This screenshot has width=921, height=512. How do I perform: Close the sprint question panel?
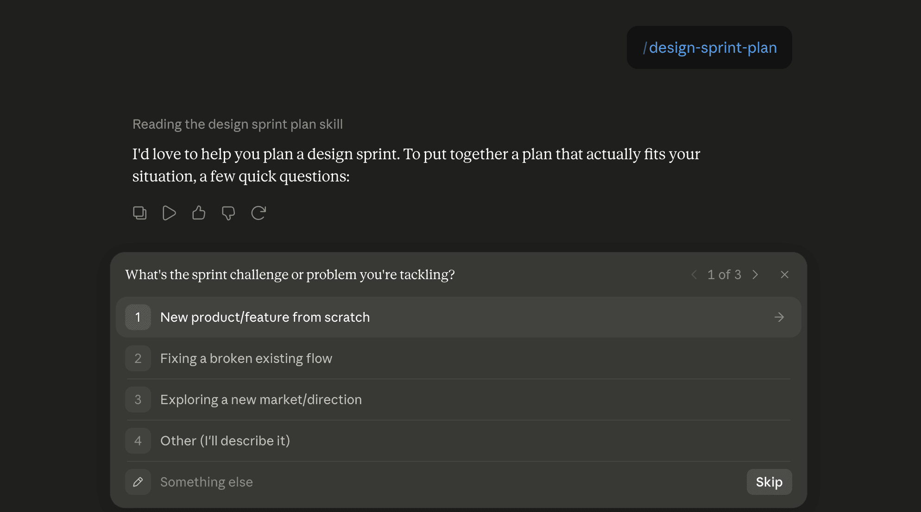[784, 275]
